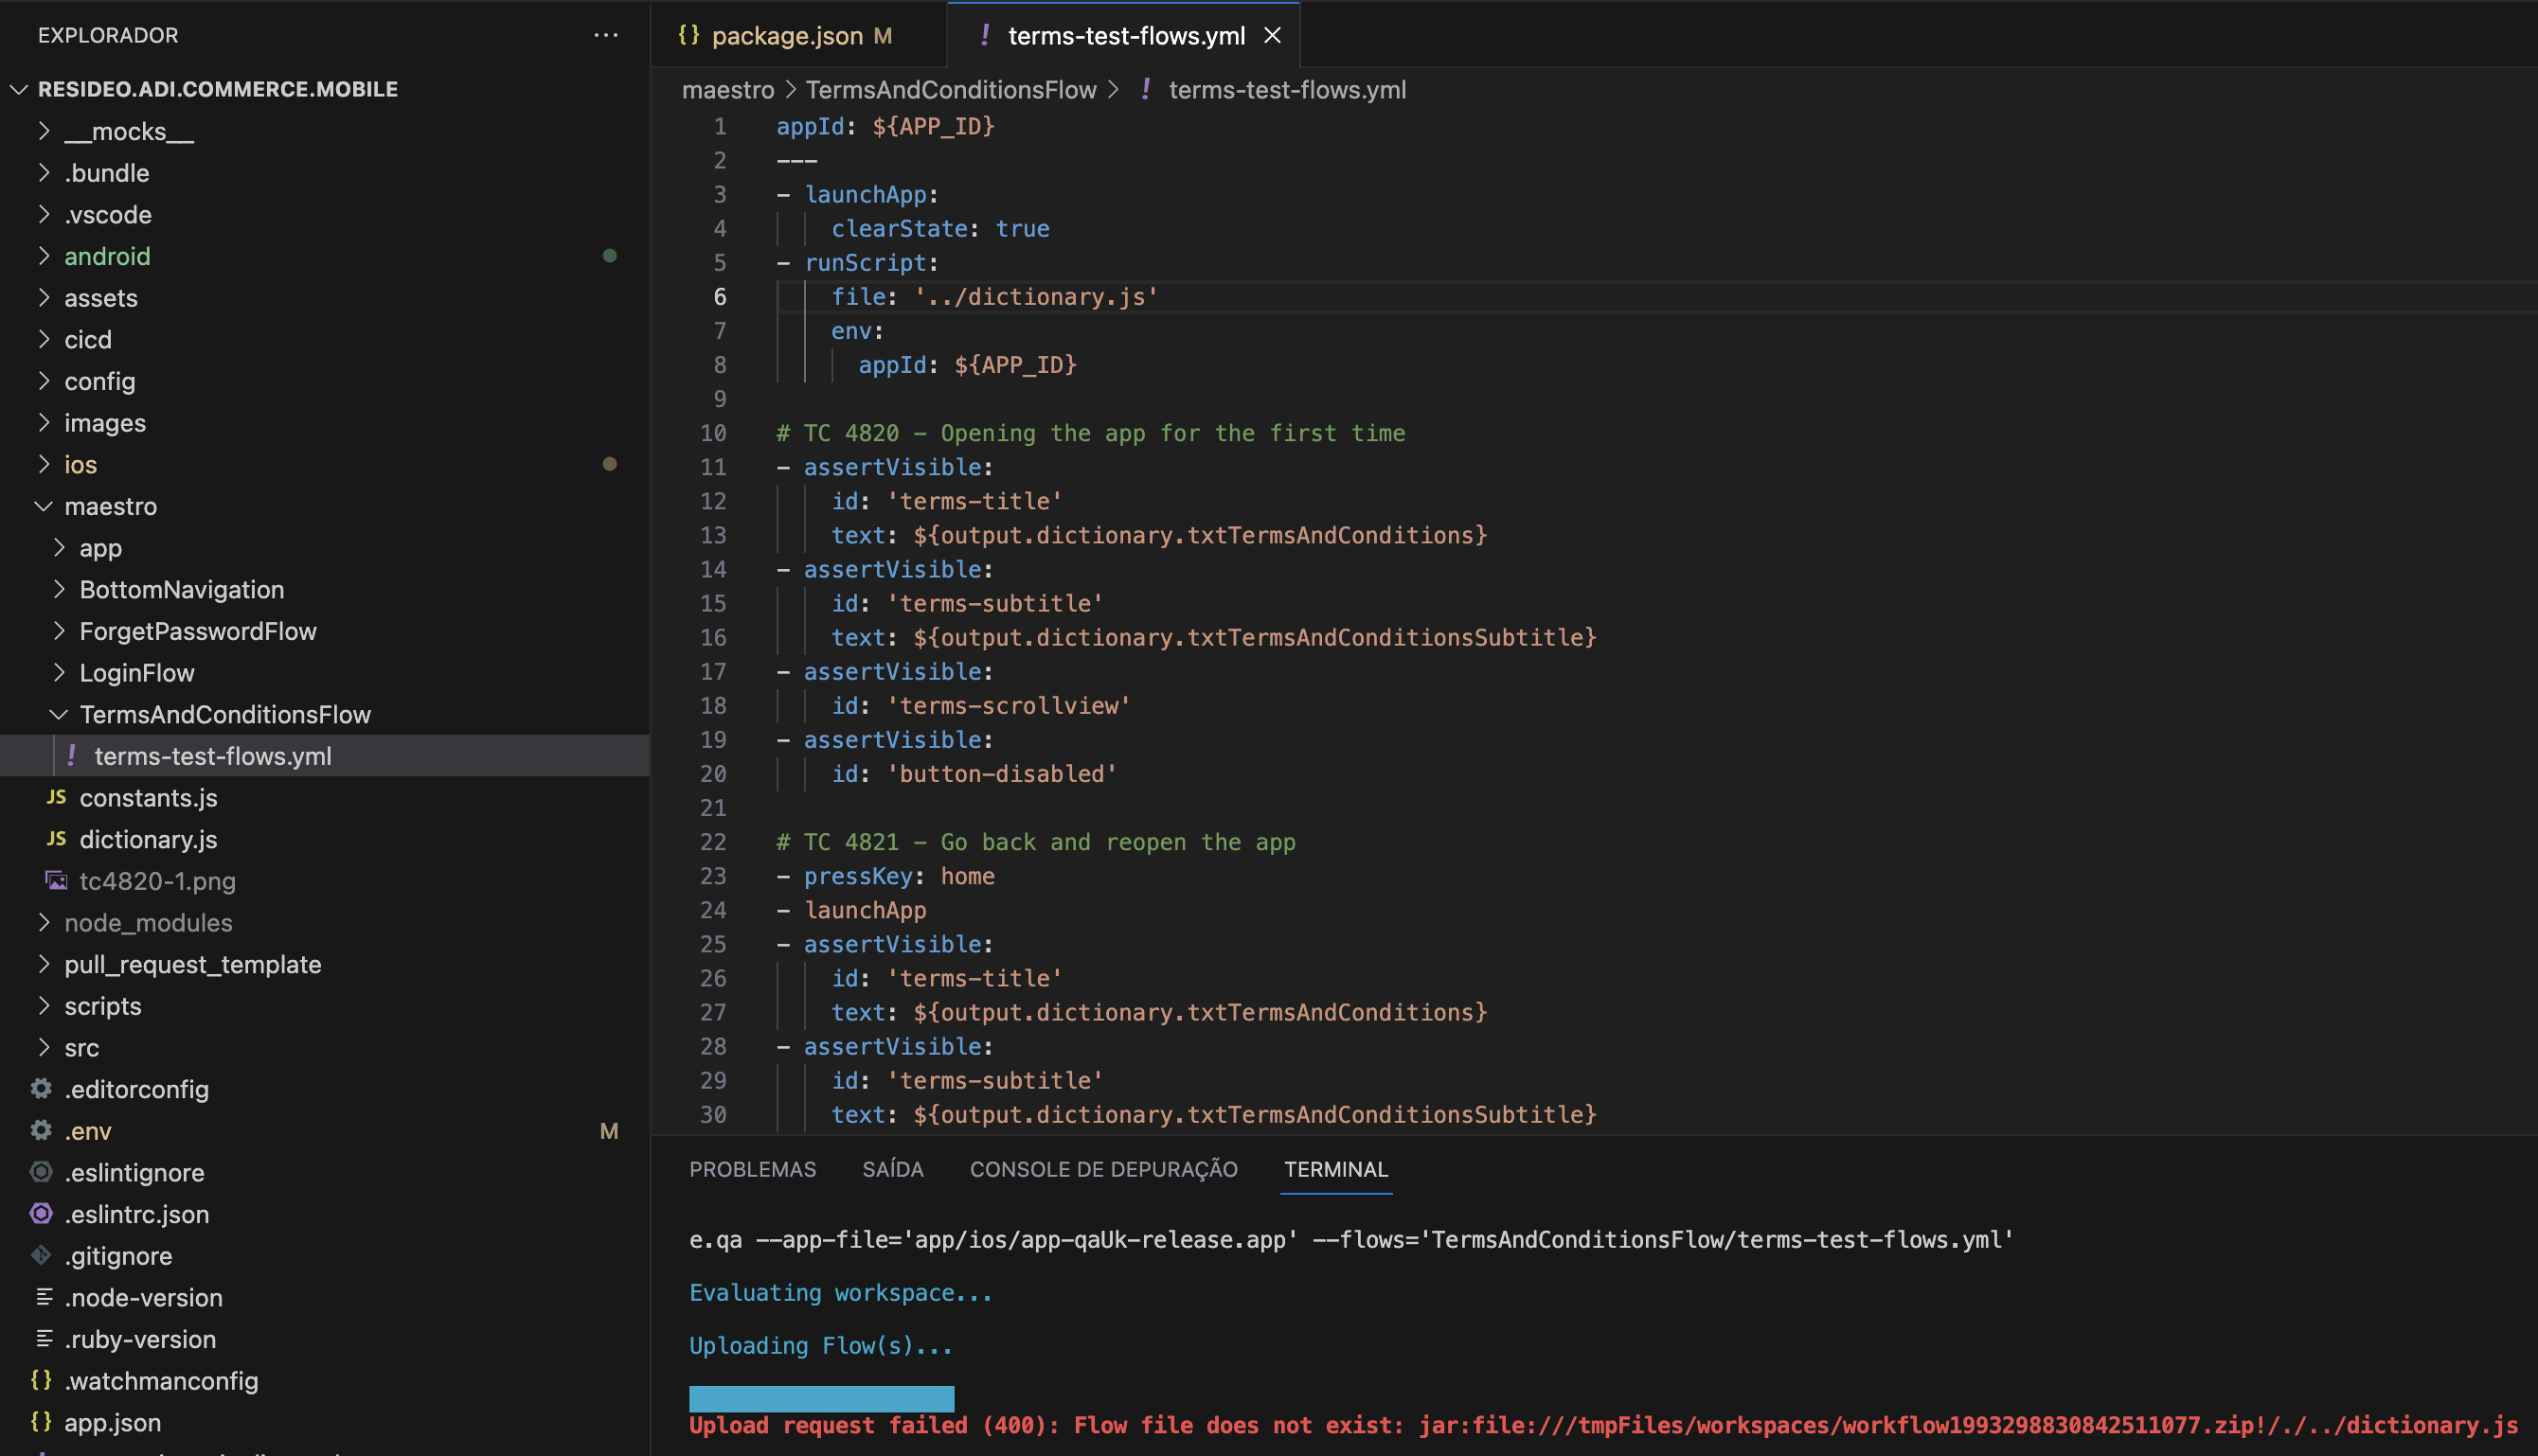Click the blue upload progress bar

point(820,1397)
